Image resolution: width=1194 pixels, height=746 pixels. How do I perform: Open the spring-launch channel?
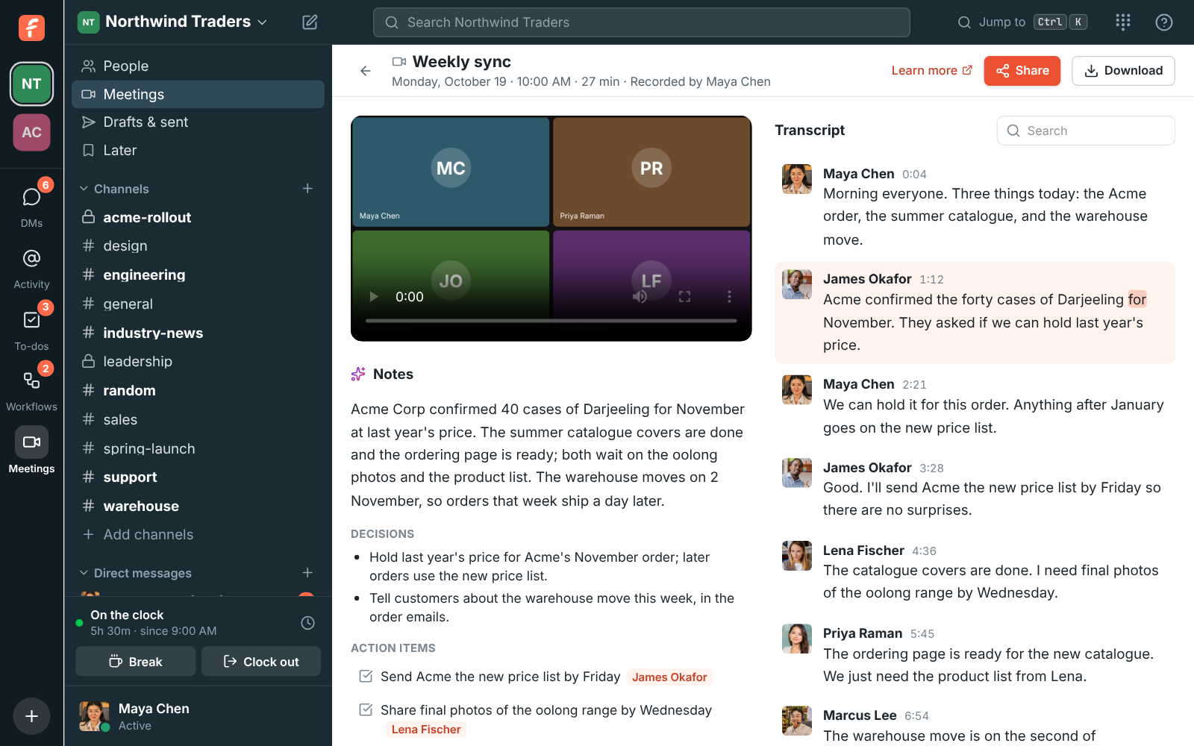coord(198,448)
